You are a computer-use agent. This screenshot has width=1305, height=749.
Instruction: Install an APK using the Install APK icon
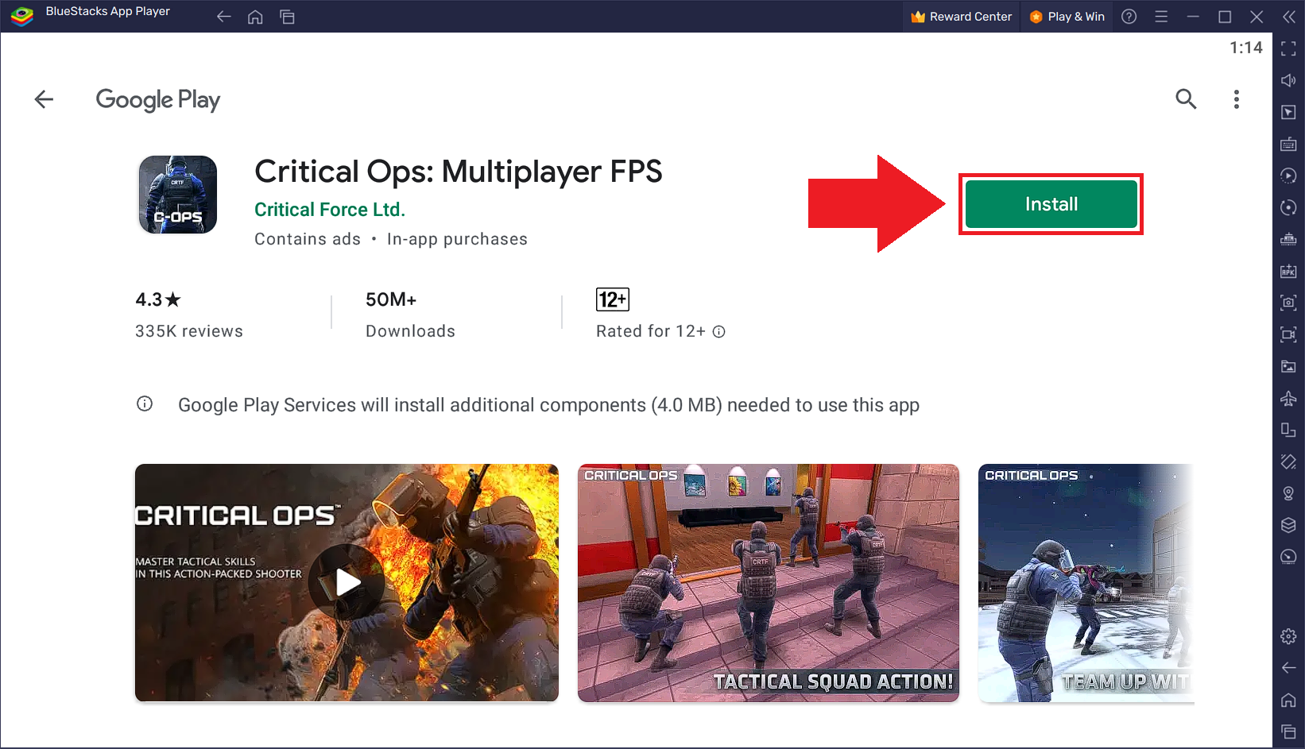tap(1289, 271)
